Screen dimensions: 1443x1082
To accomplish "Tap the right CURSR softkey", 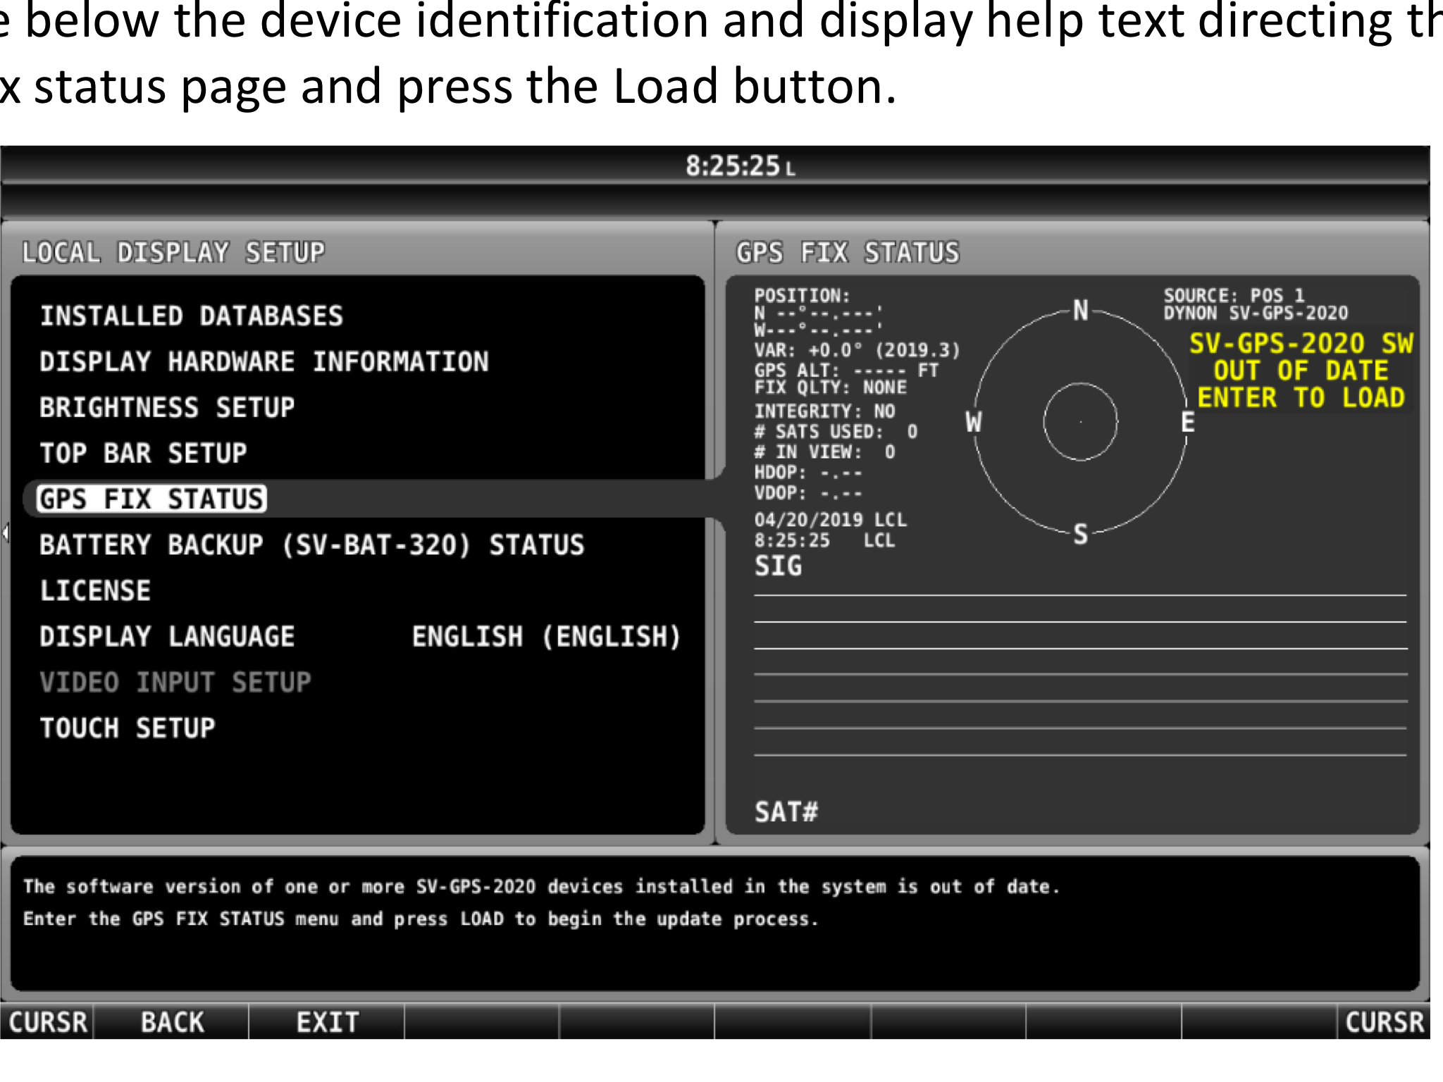I will point(1384,1022).
